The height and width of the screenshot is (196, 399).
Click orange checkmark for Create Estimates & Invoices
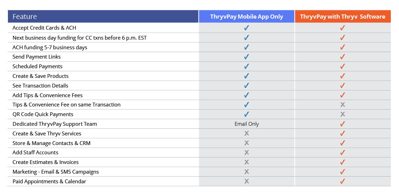pos(343,162)
